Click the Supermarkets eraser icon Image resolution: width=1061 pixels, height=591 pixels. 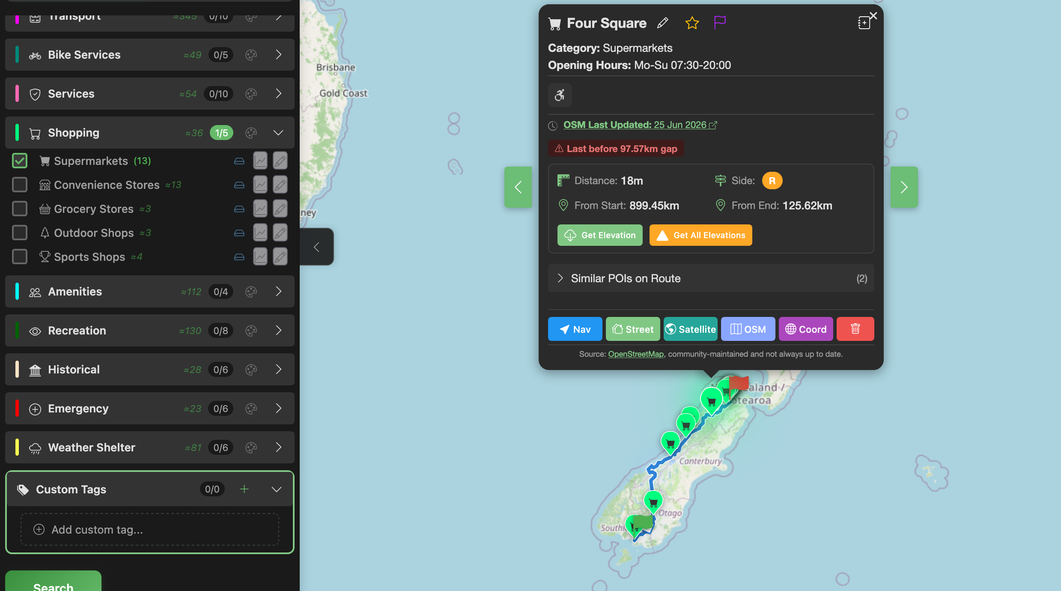[x=239, y=161]
